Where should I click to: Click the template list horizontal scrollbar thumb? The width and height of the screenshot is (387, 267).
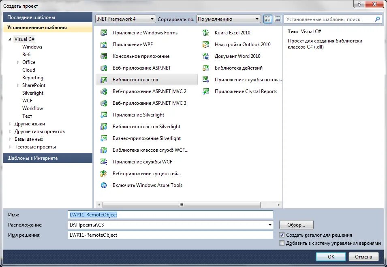tap(182, 205)
